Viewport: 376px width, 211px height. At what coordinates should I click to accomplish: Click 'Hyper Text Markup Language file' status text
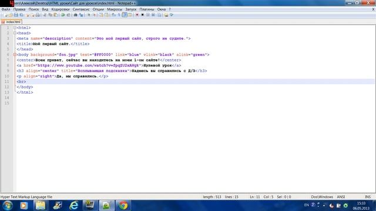click(x=26, y=197)
